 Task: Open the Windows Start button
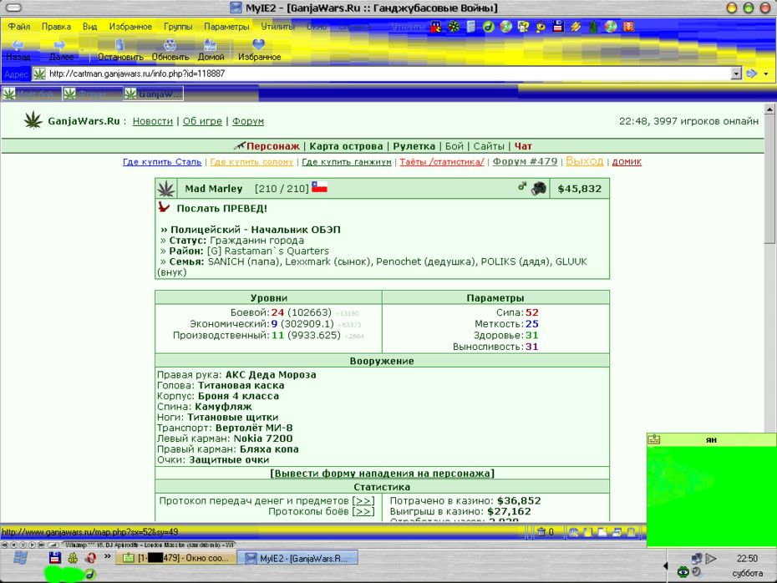(20, 558)
